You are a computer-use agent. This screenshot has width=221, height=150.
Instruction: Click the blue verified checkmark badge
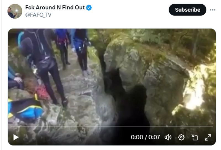click(89, 8)
